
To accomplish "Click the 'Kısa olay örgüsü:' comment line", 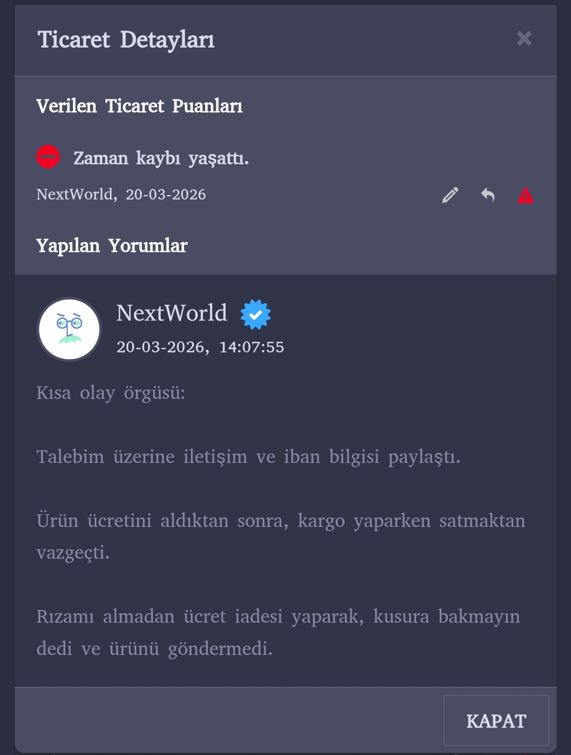I will point(111,393).
